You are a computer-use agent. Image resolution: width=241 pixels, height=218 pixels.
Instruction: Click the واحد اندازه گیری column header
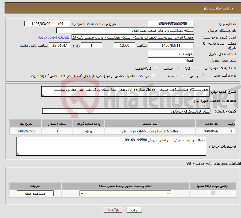tap(88, 124)
